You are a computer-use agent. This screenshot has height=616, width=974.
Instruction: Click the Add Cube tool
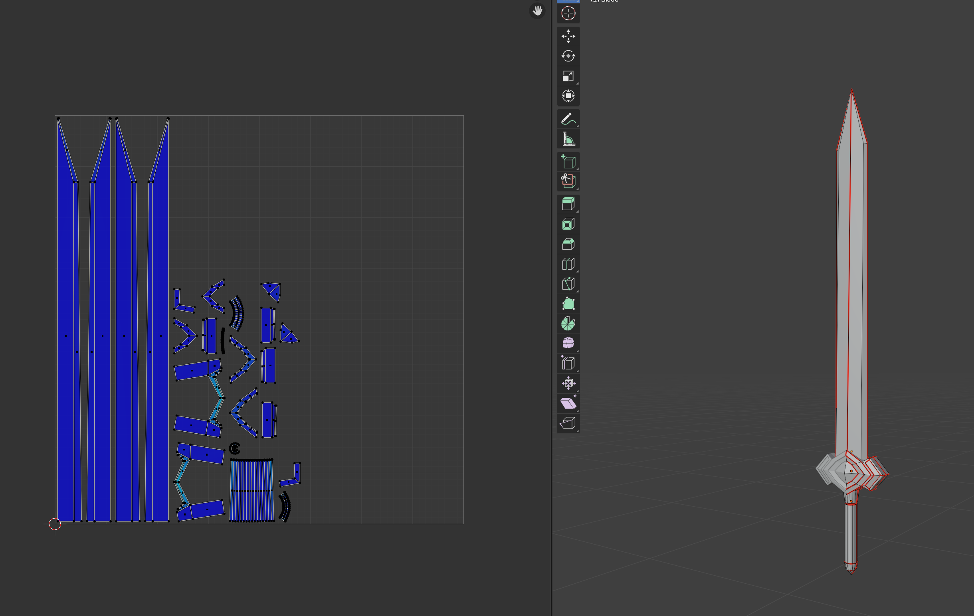[x=568, y=162]
